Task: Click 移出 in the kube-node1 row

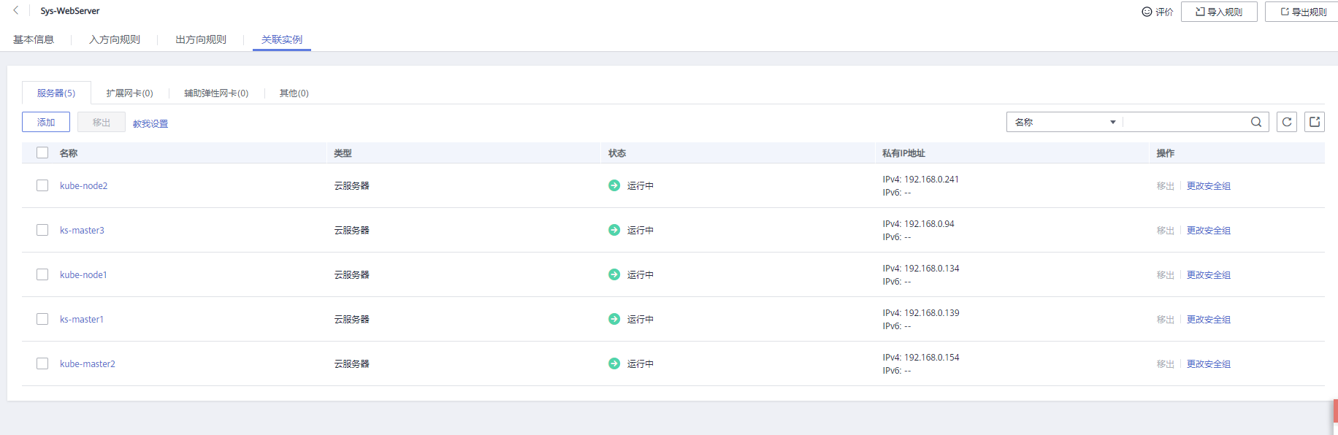Action: (x=1166, y=274)
